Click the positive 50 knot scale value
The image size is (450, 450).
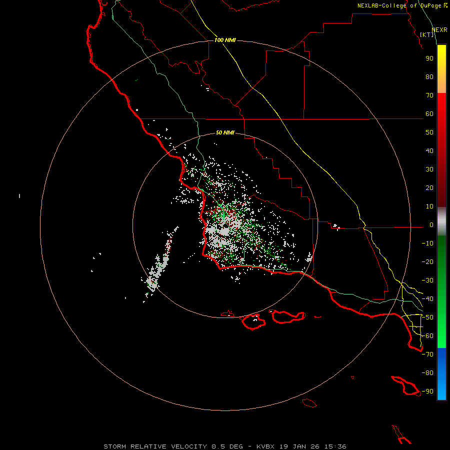click(x=429, y=132)
